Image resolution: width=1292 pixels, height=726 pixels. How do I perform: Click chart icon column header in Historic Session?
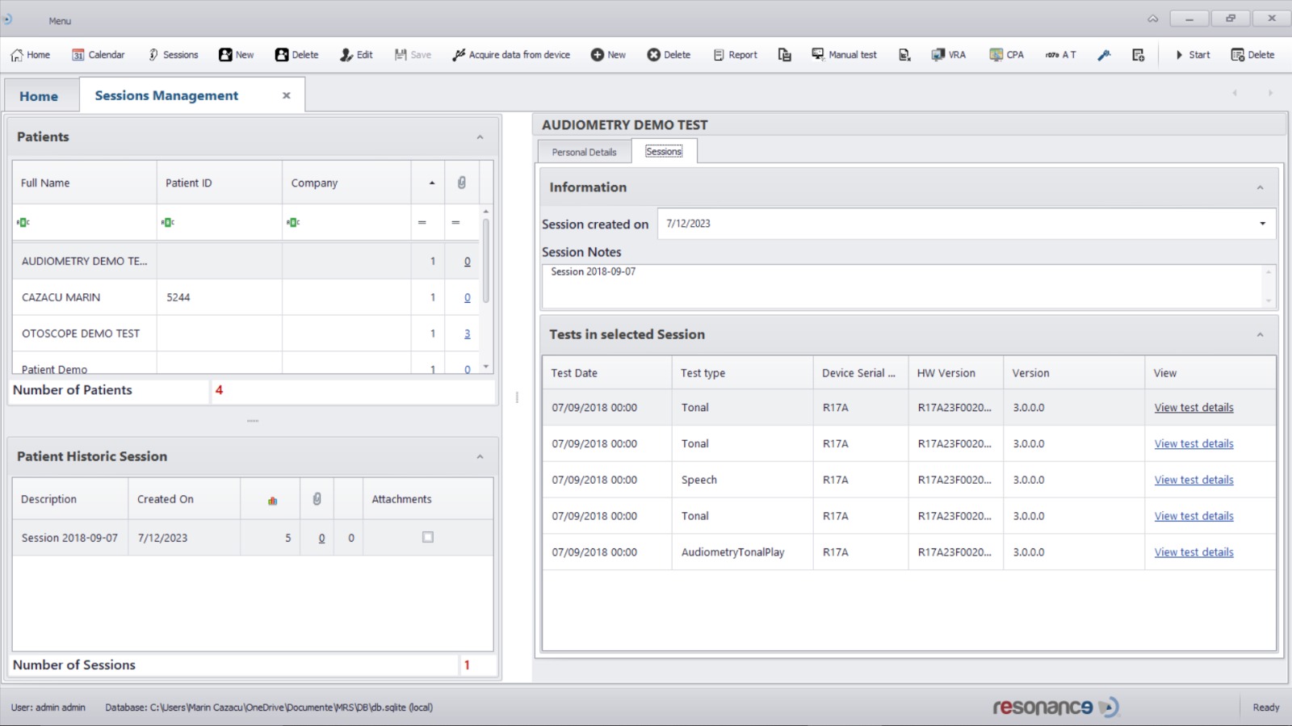tap(272, 500)
